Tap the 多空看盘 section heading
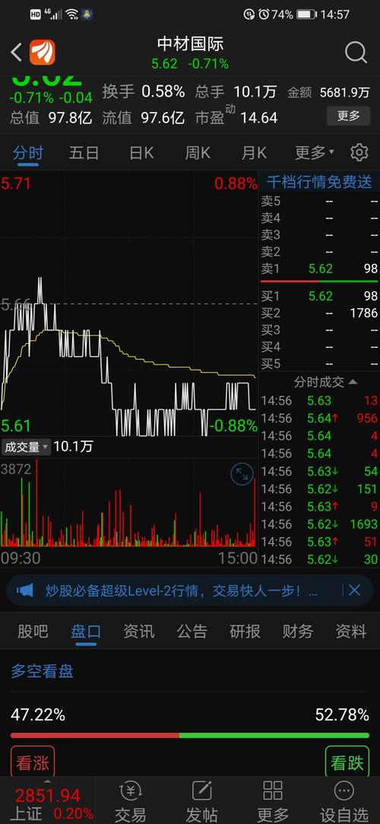The image size is (380, 824). pyautogui.click(x=42, y=671)
